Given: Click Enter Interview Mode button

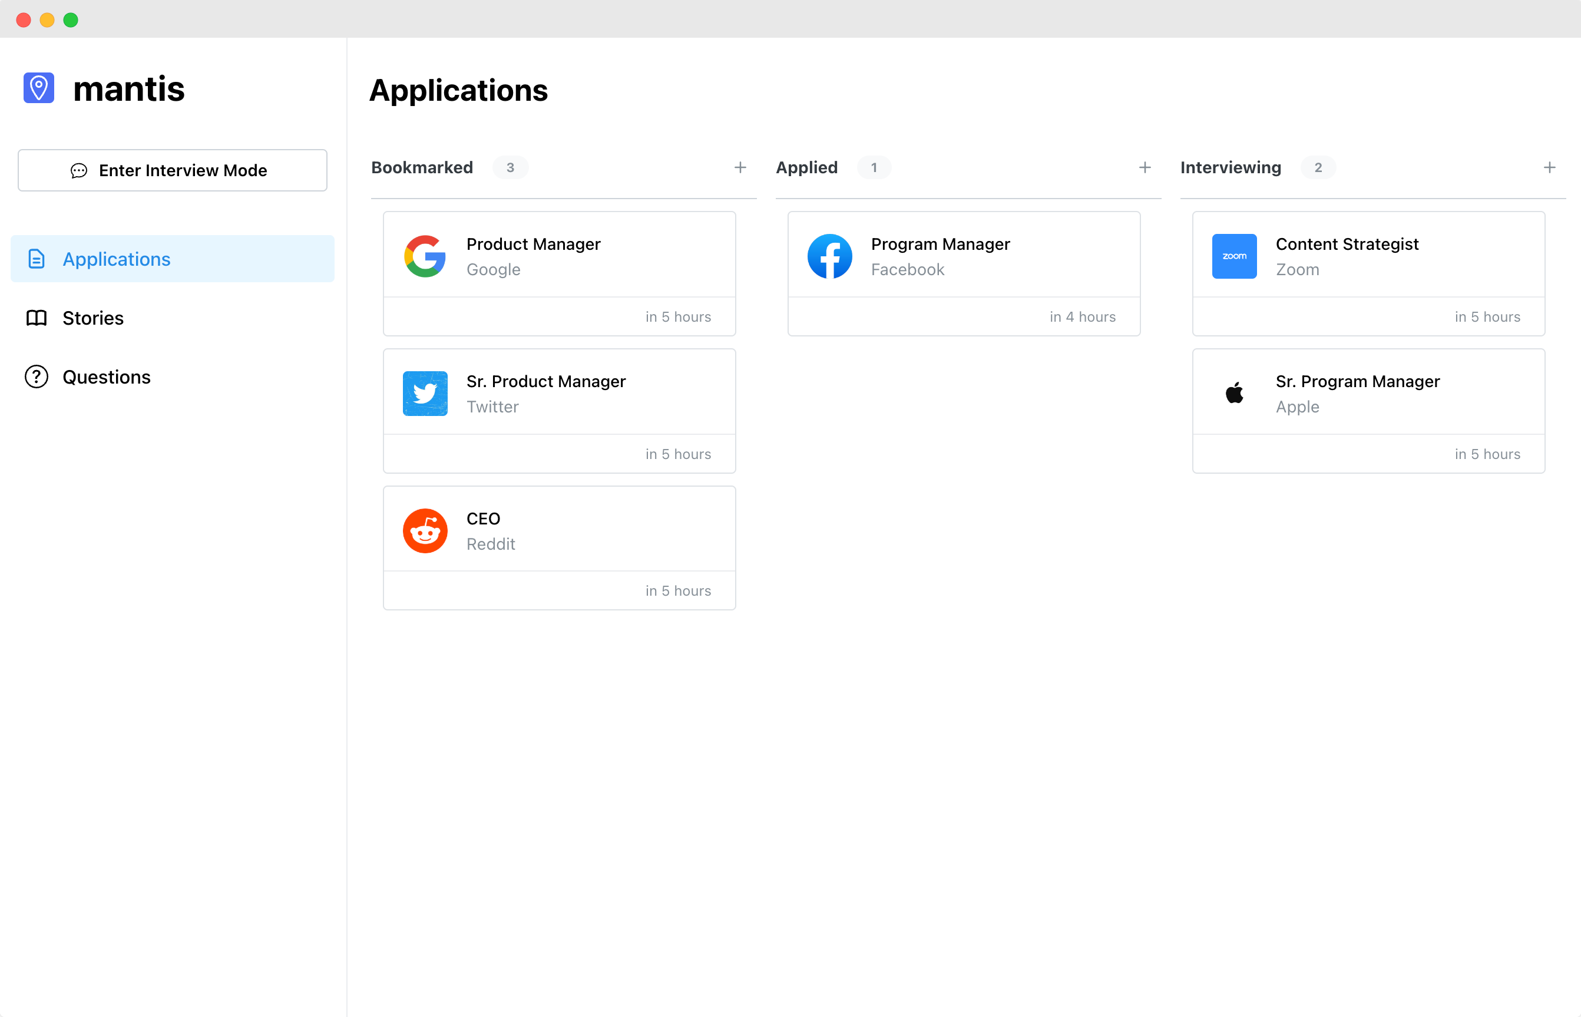Looking at the screenshot, I should [172, 170].
